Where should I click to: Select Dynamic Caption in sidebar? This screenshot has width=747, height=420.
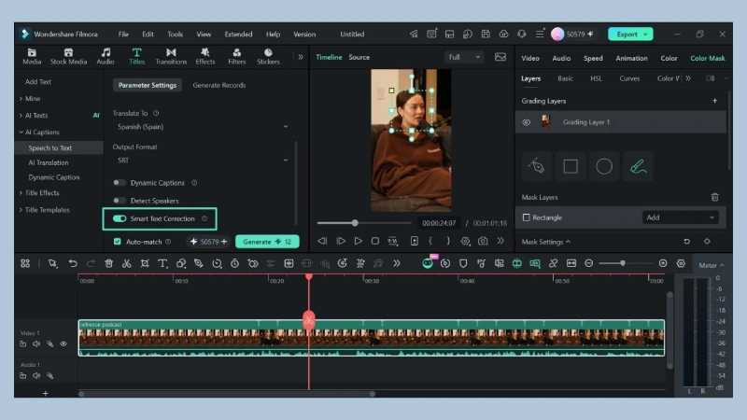(x=54, y=177)
